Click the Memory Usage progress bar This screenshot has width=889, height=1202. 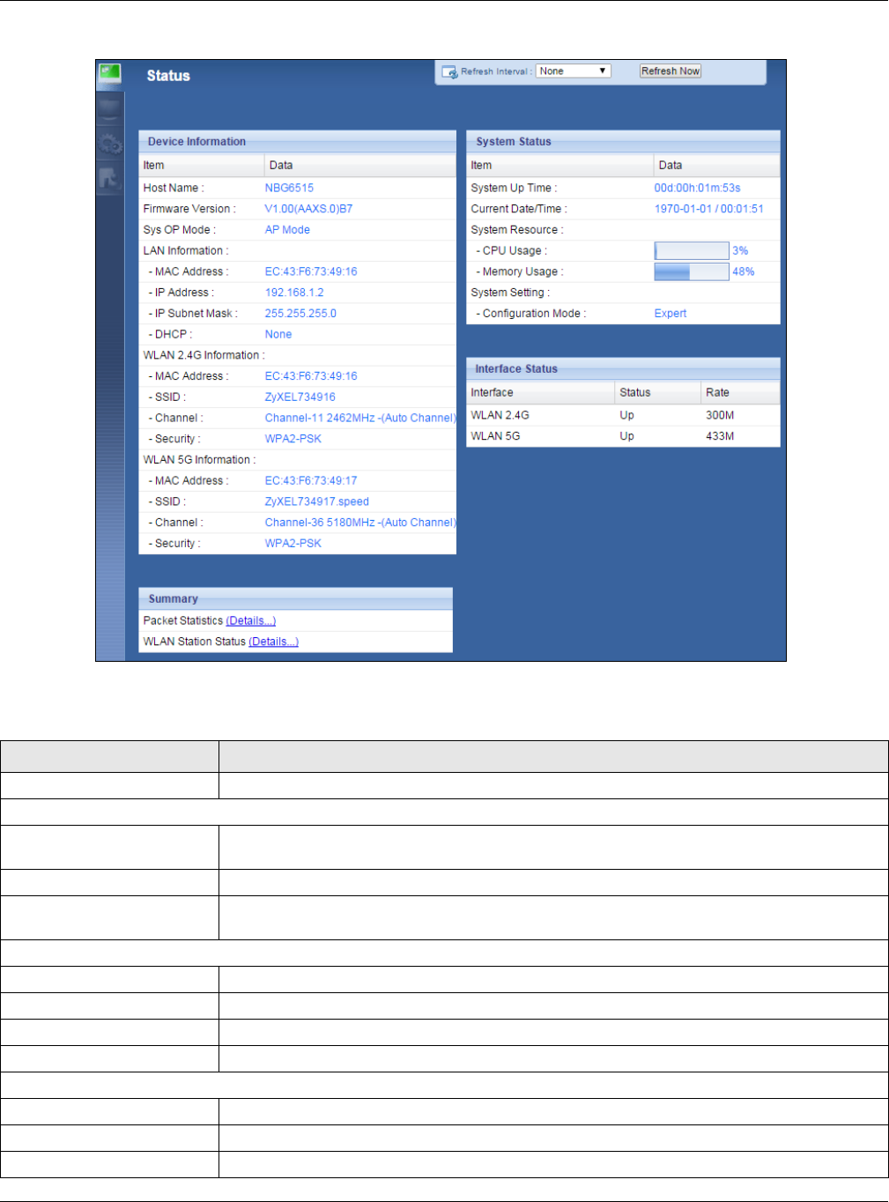[692, 272]
